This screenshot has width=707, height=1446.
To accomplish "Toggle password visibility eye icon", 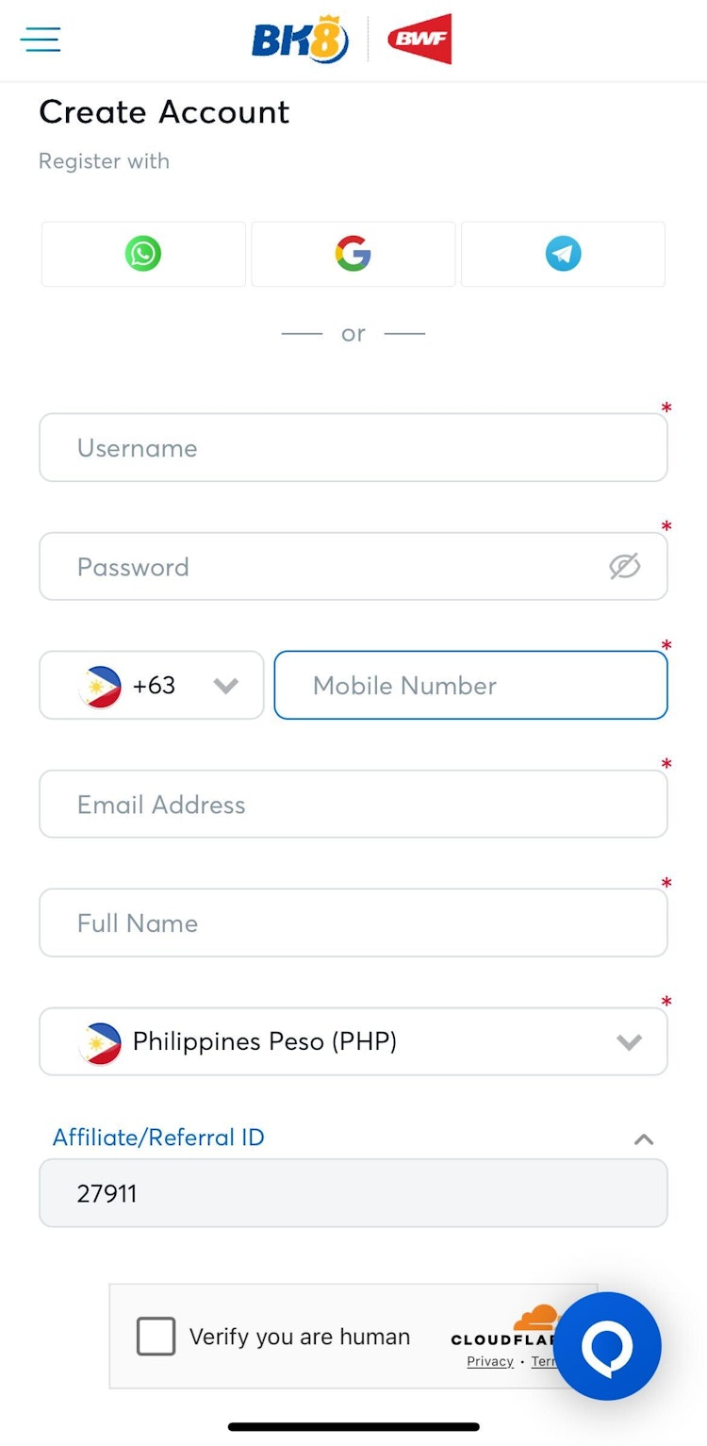I will click(x=624, y=566).
